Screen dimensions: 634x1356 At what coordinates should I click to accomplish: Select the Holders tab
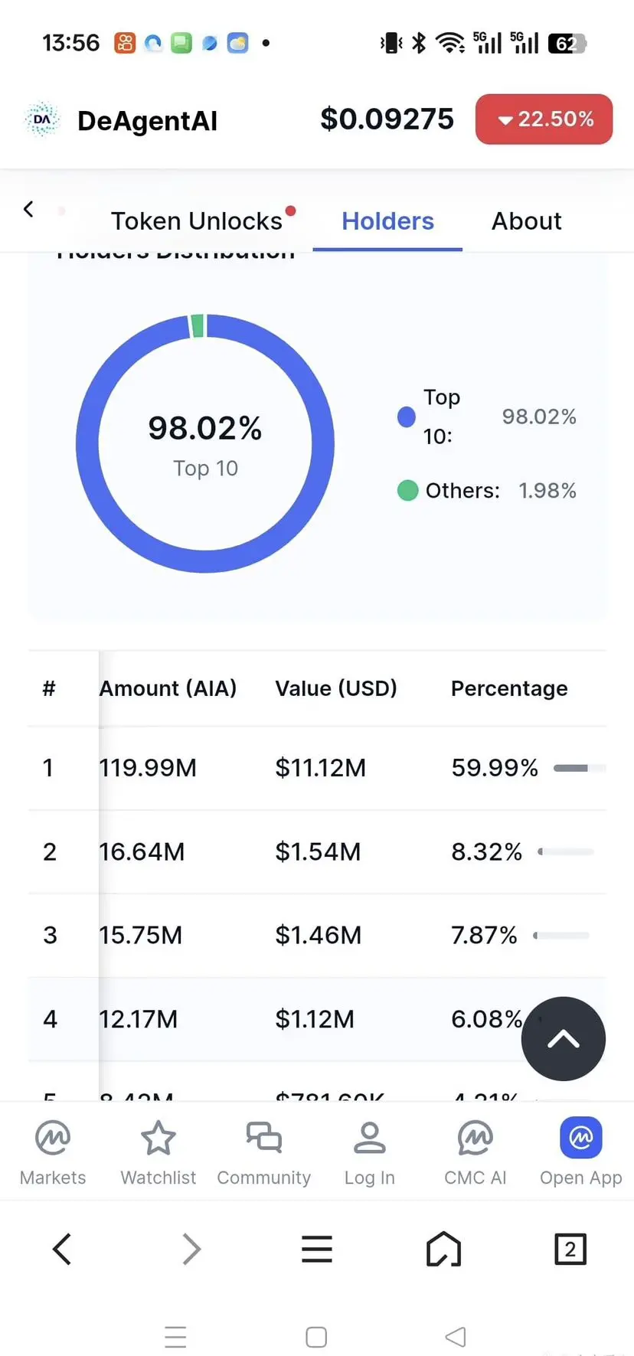pyautogui.click(x=387, y=221)
